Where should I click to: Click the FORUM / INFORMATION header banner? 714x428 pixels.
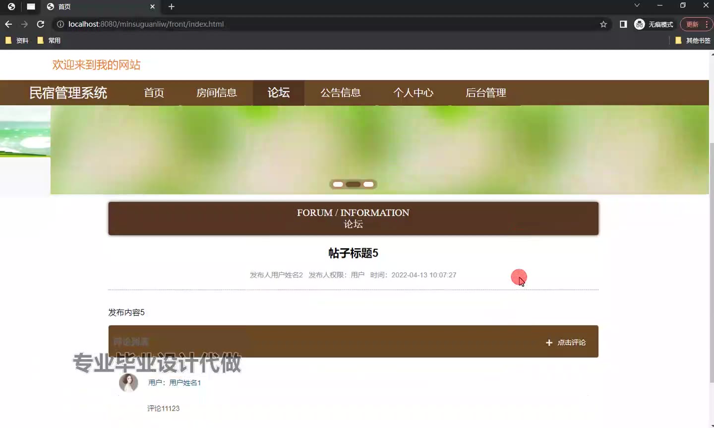tap(354, 218)
